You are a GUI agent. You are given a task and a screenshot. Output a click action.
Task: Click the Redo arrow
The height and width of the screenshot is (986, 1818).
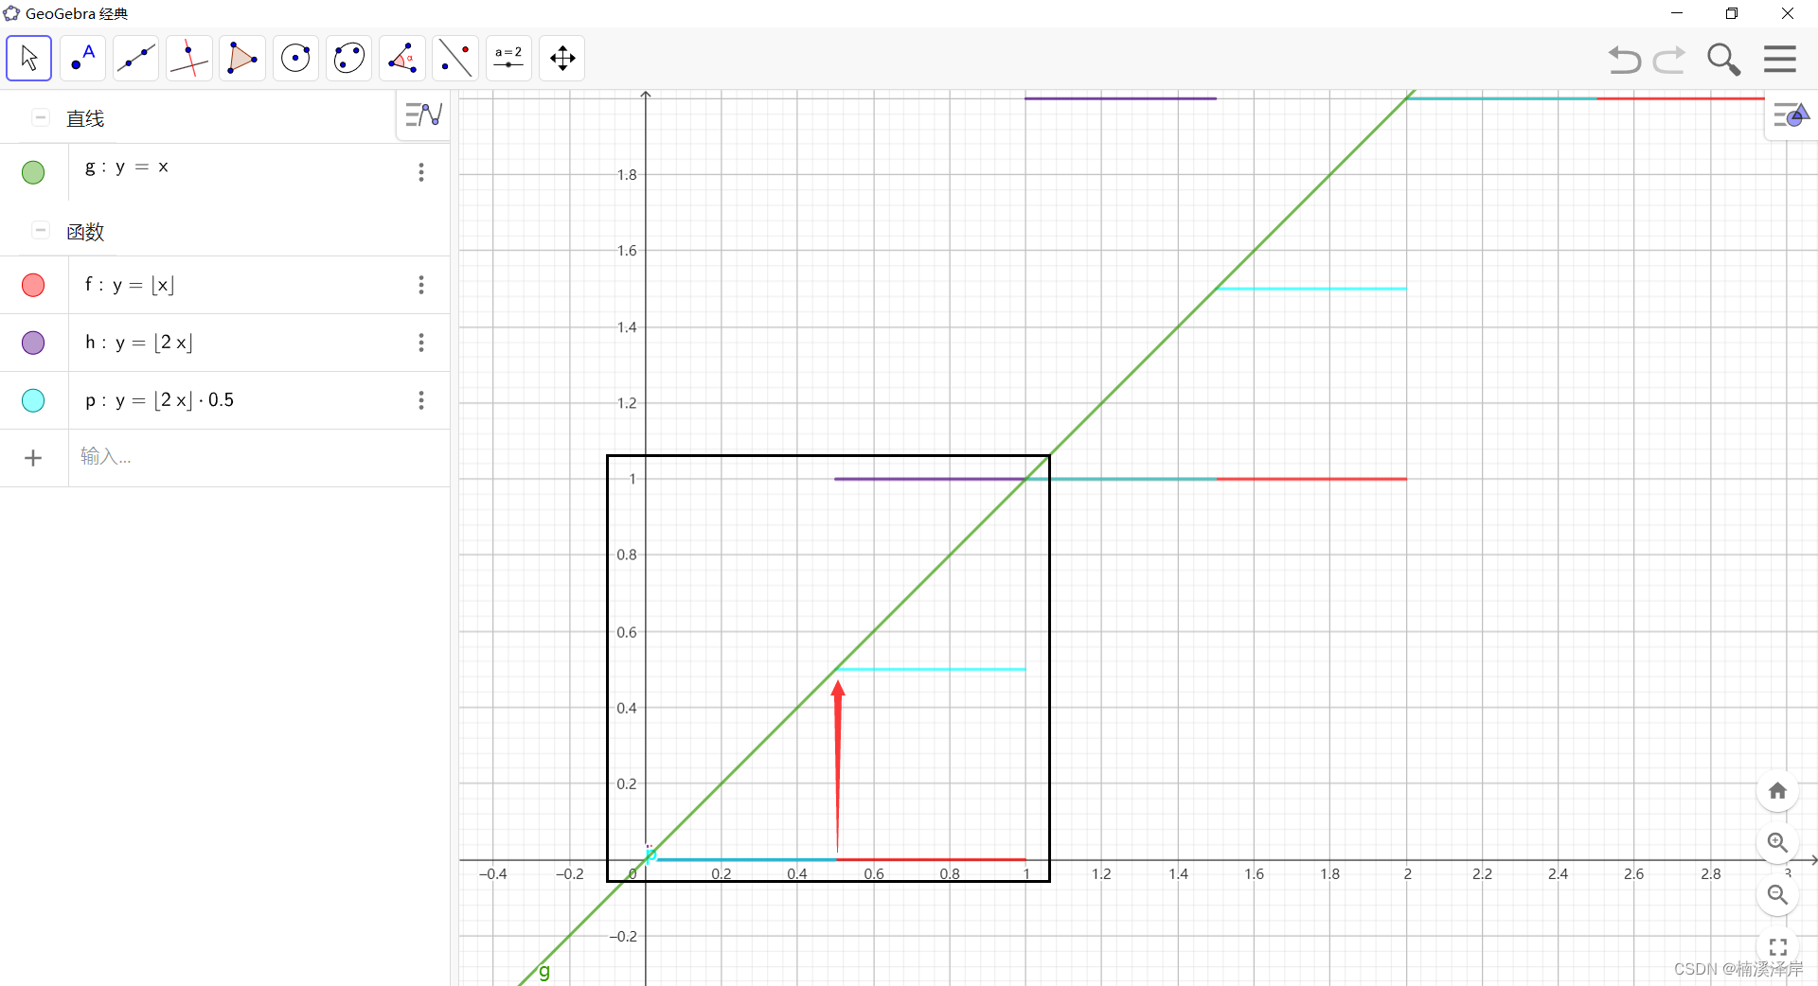(1669, 60)
